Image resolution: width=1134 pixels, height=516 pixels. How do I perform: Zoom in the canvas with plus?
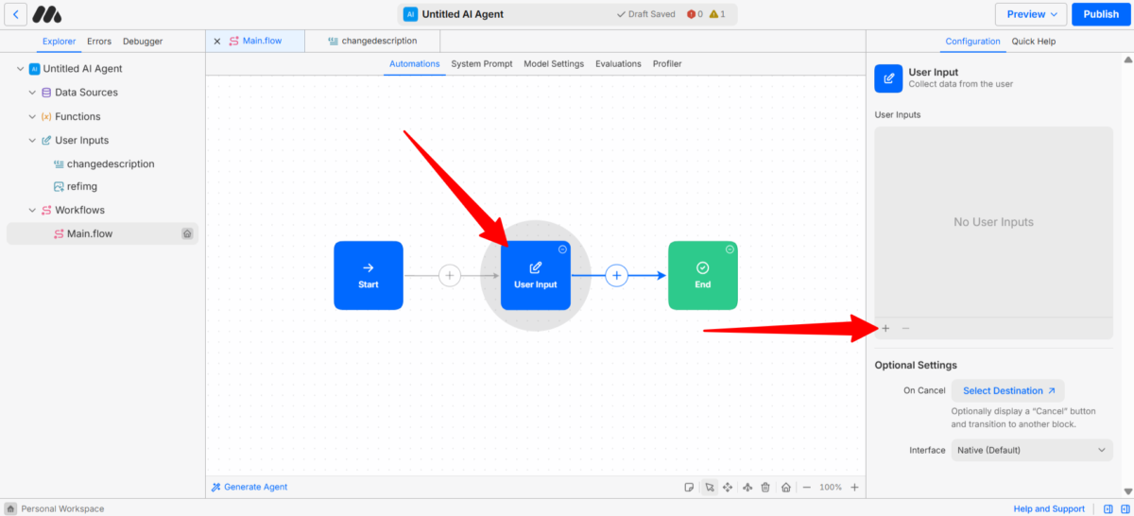[854, 488]
